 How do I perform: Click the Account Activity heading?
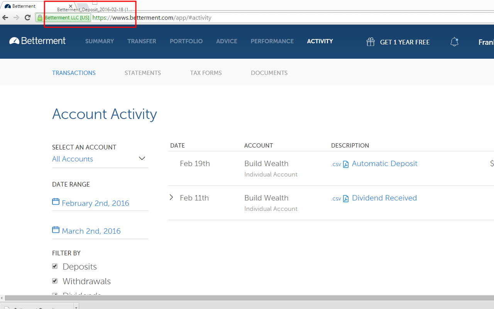pos(105,114)
